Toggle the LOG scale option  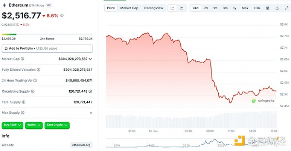257,8
